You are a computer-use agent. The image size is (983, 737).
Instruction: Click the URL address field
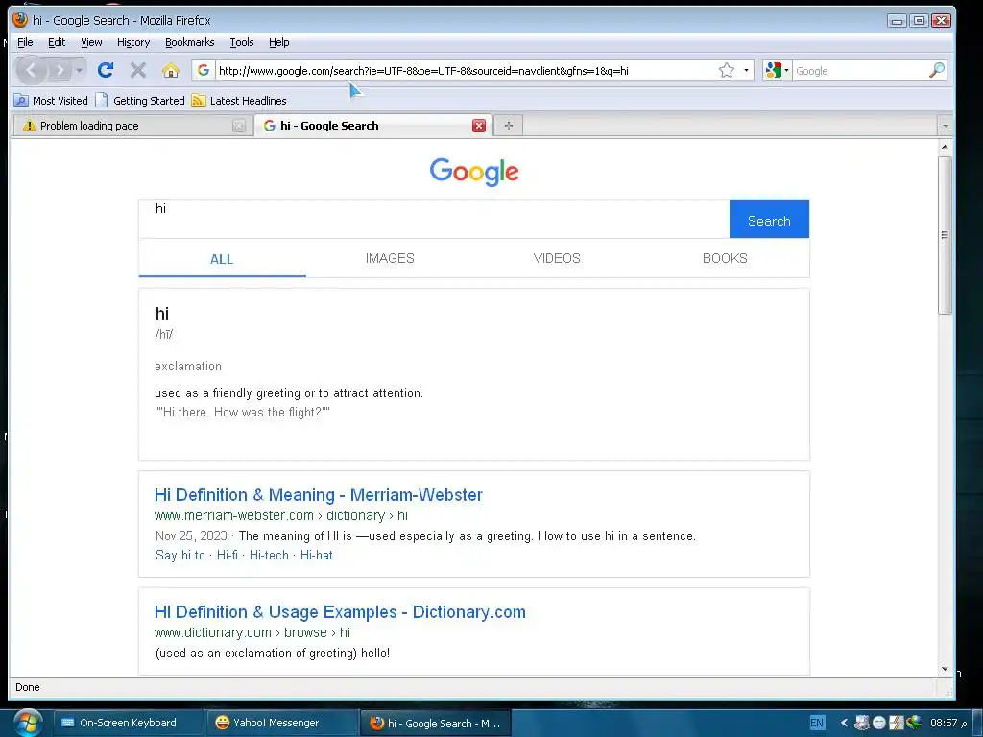[x=465, y=71]
